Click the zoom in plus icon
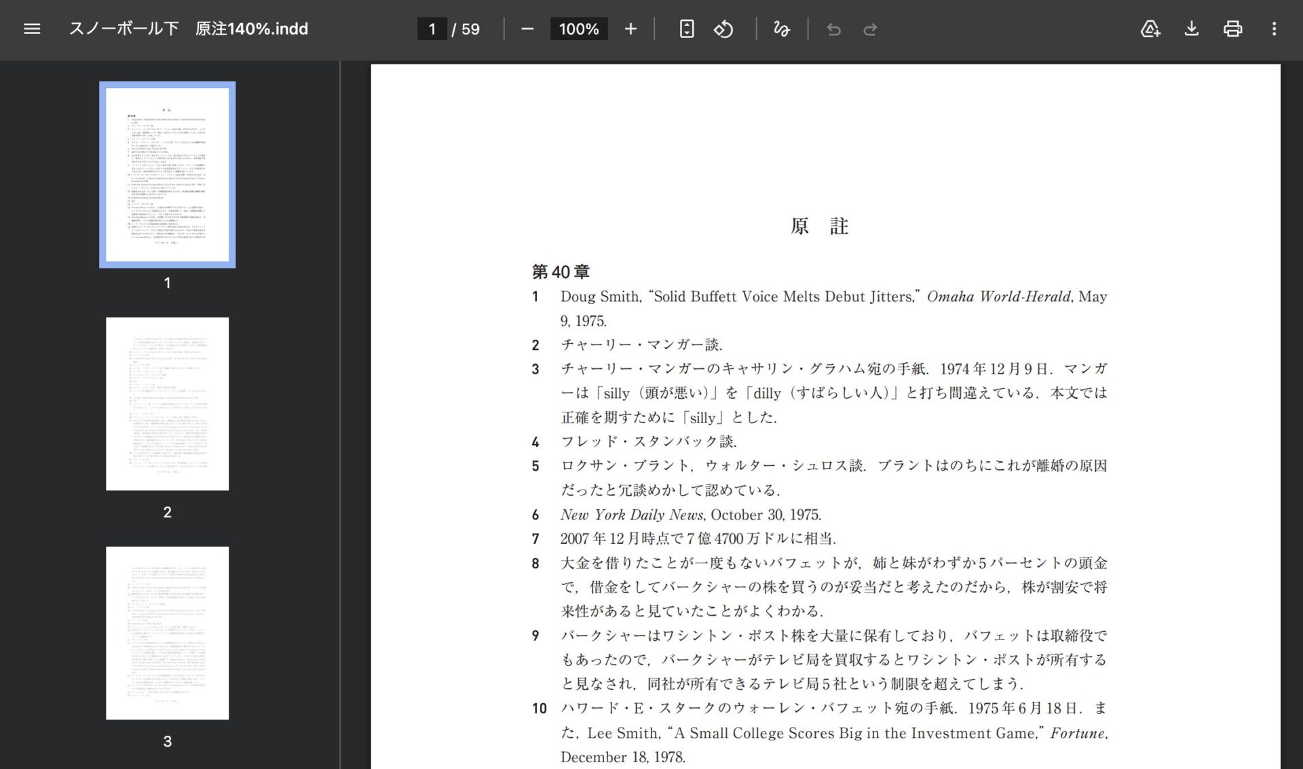This screenshot has width=1303, height=769. click(x=630, y=29)
